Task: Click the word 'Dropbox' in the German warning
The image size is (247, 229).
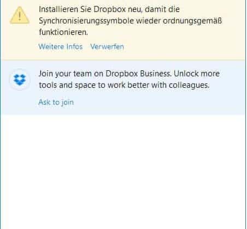Action: pos(110,9)
